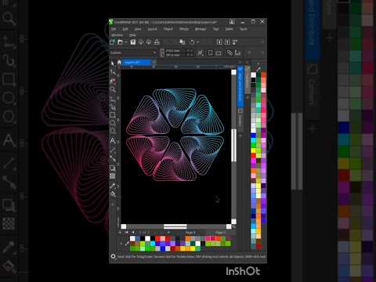Click the Undo icon
Viewport: 376px width, 282px height.
pos(192,42)
